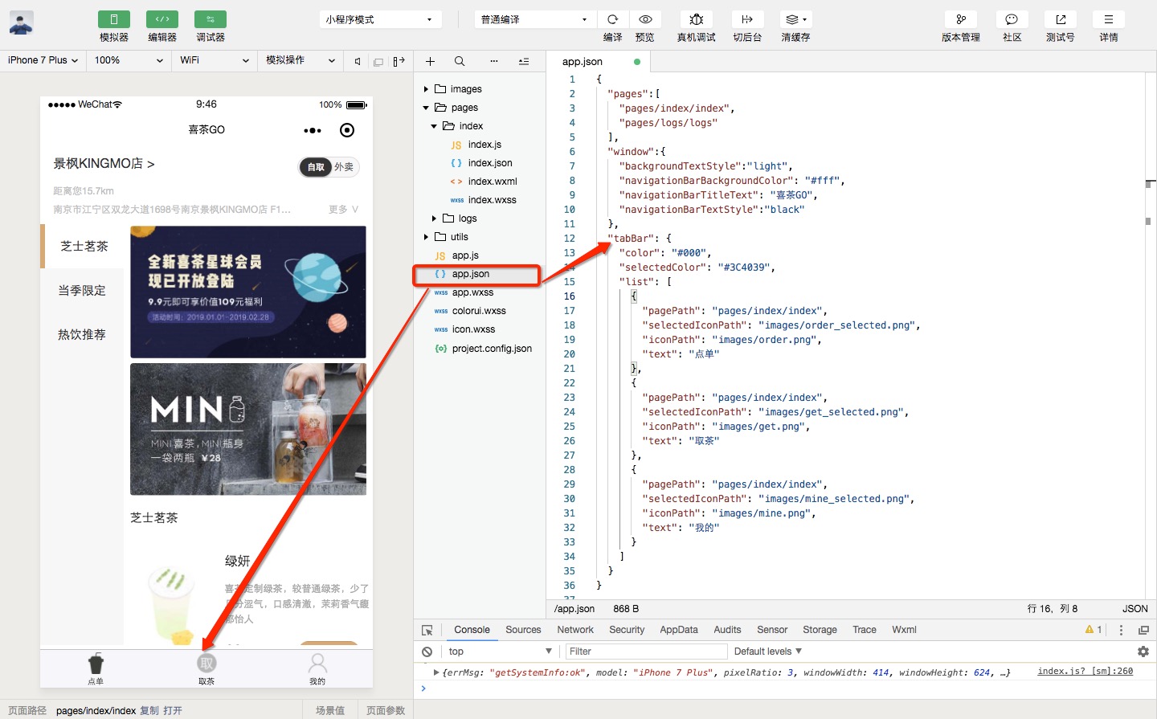
Task: Expand the utils folder
Action: coord(427,237)
